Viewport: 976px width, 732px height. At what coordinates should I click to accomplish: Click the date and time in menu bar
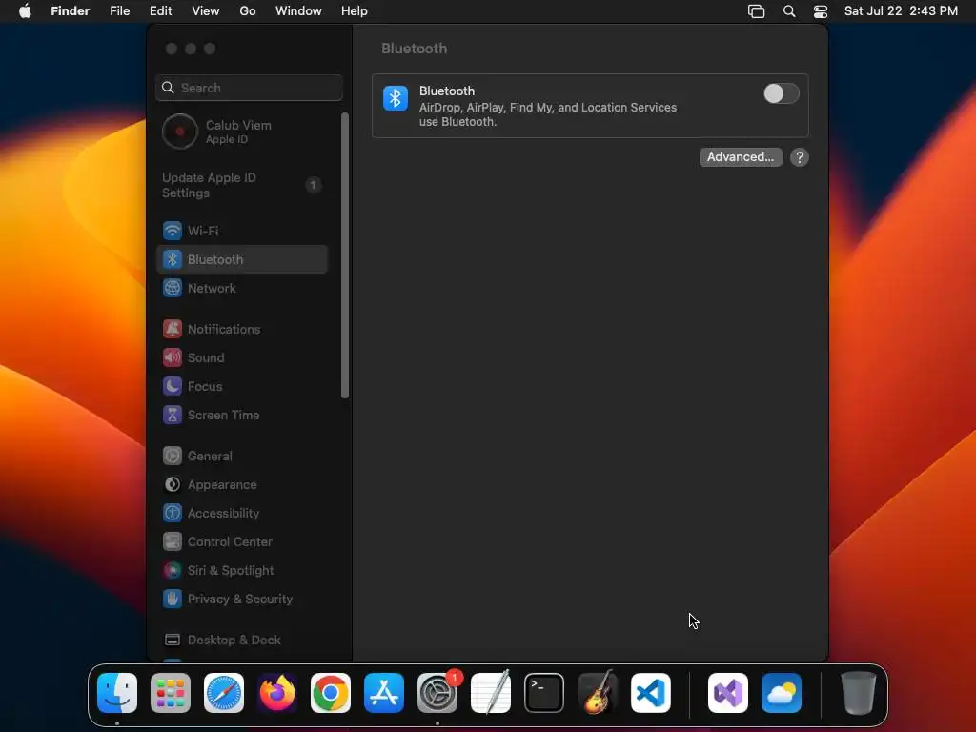(901, 11)
